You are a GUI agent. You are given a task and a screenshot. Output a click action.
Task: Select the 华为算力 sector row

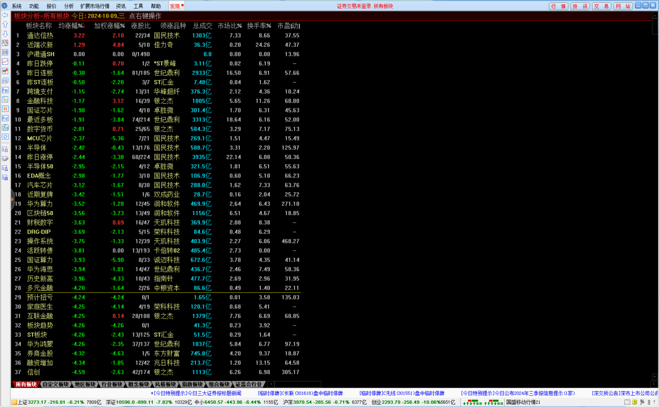[x=158, y=203]
